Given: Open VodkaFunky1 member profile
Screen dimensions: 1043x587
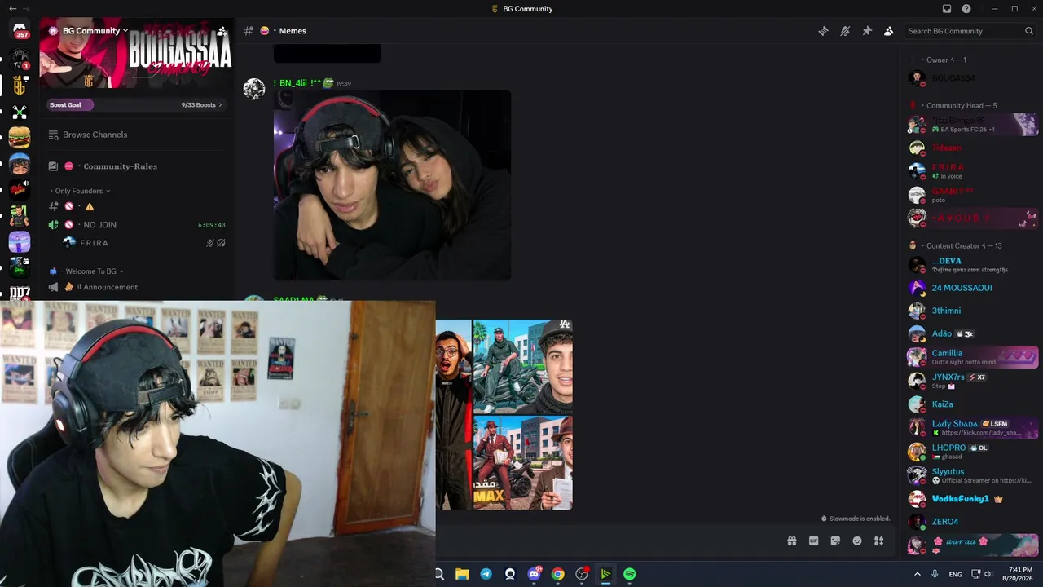Looking at the screenshot, I should pos(973,499).
